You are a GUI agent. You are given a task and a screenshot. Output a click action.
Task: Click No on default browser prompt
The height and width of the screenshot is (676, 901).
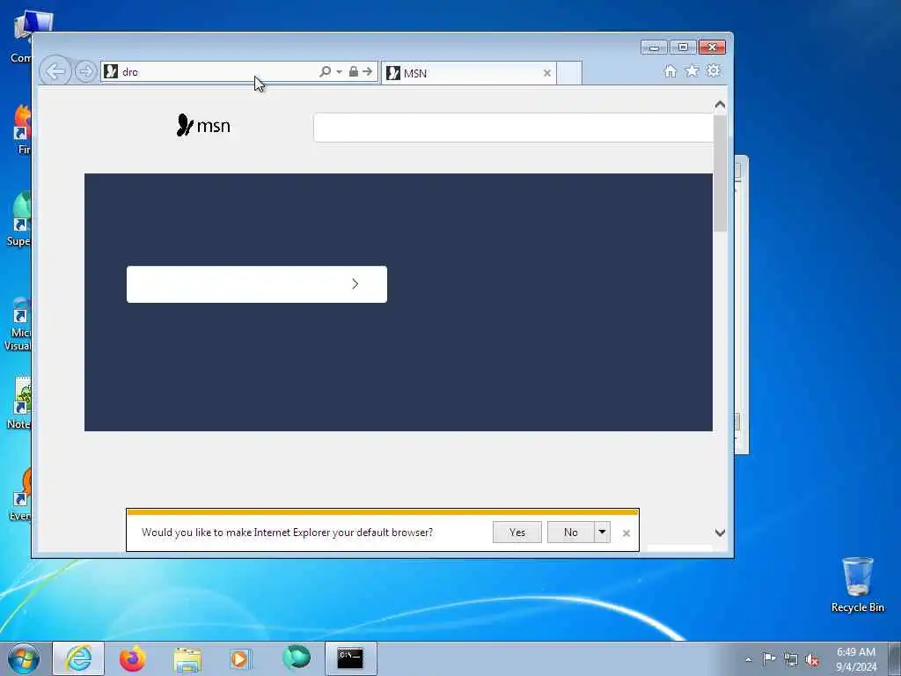coord(570,533)
